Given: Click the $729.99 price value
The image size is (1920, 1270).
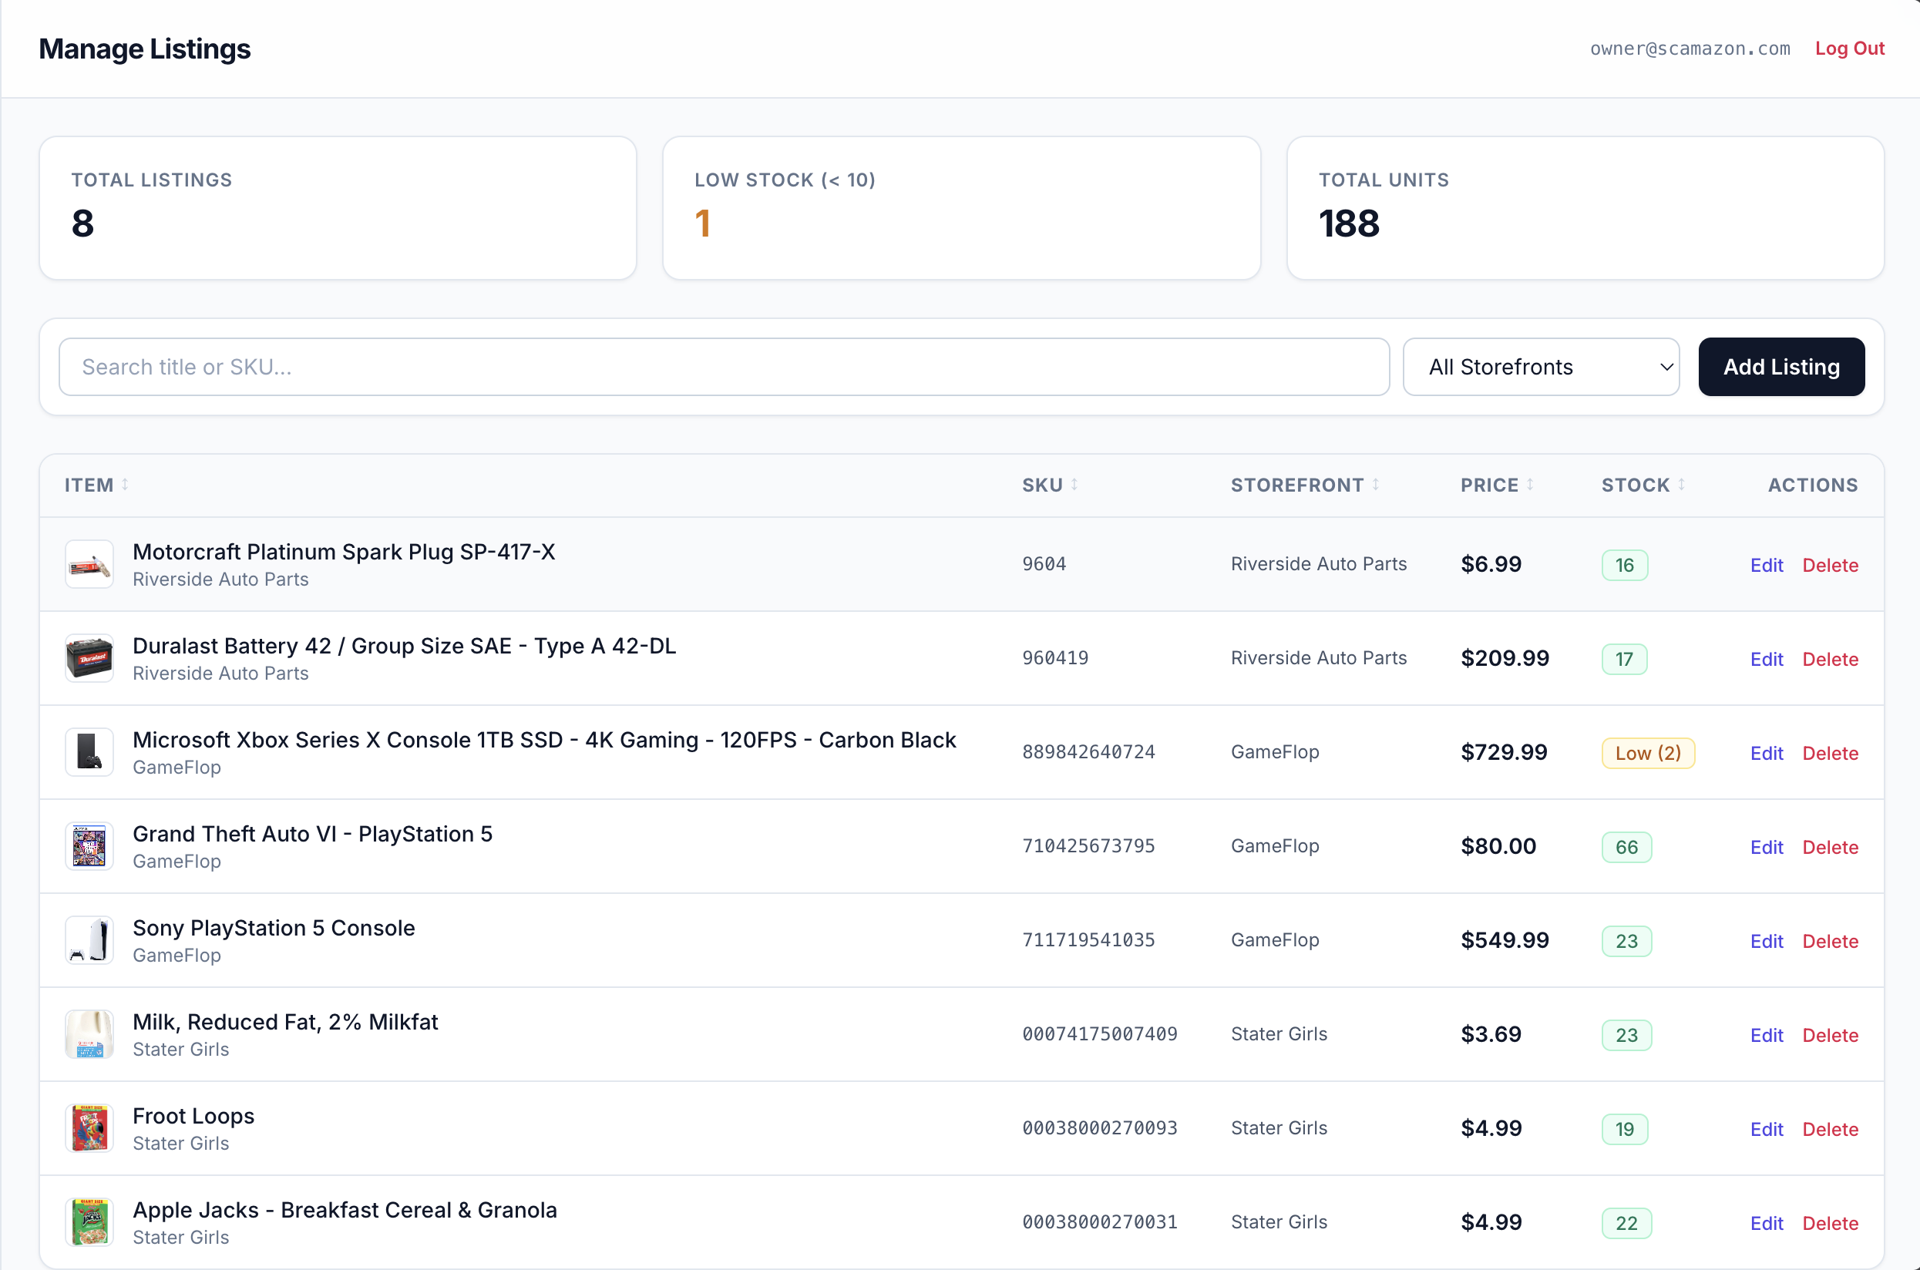Looking at the screenshot, I should tap(1504, 752).
